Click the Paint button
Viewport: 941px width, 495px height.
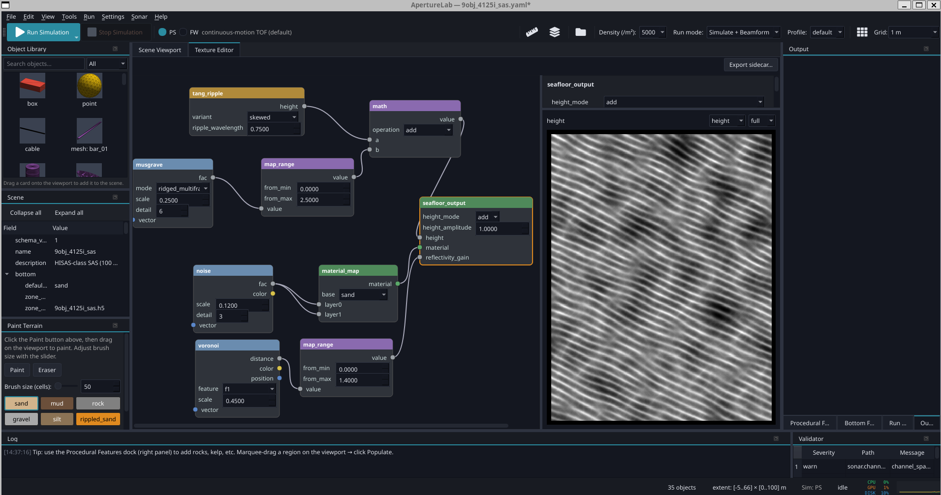pyautogui.click(x=17, y=370)
